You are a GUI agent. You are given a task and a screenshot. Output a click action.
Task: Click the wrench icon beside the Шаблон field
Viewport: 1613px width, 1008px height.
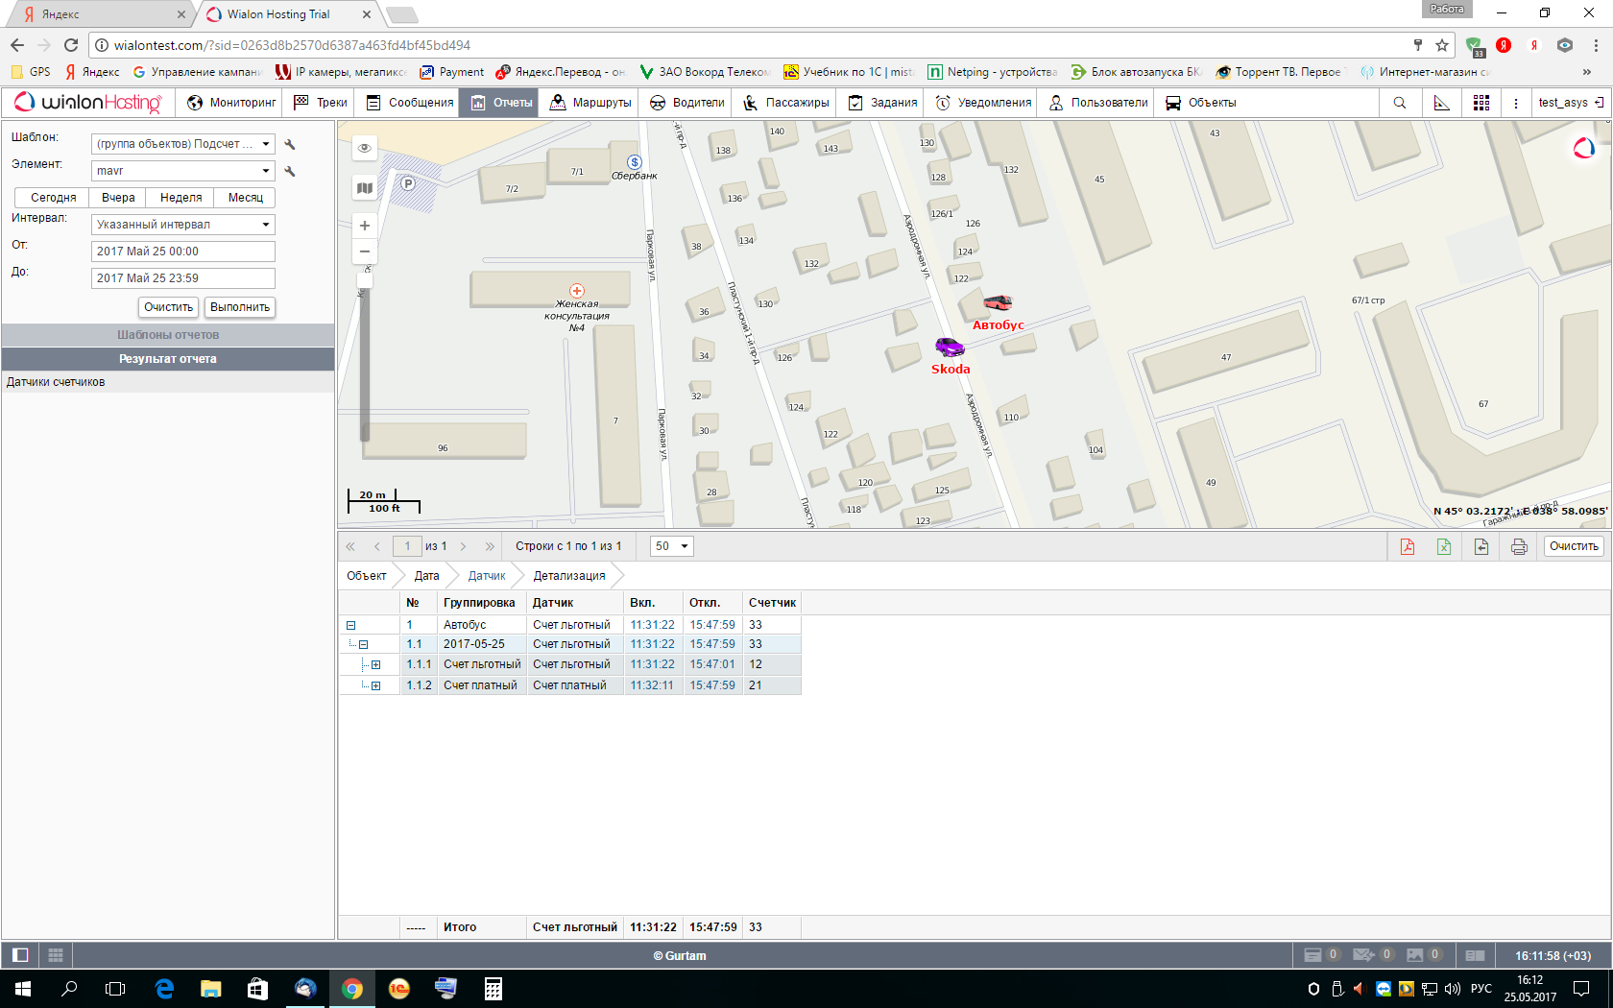290,144
